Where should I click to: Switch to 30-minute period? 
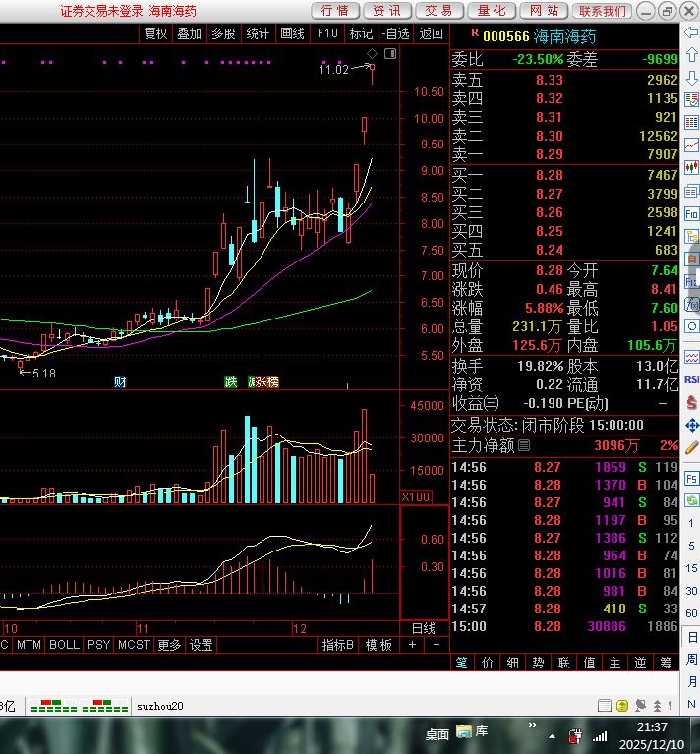click(691, 591)
